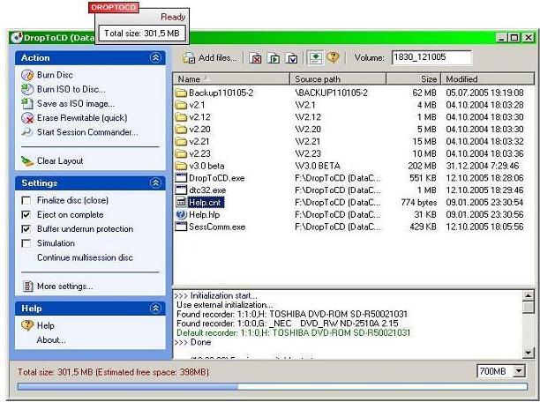Click the Continue multisession disc option

click(85, 257)
